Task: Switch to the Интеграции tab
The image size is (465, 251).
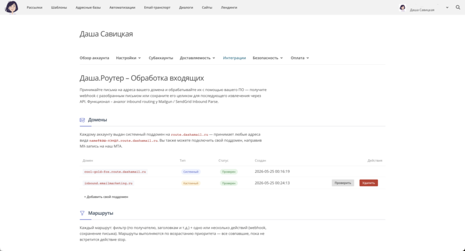Action: [x=234, y=58]
